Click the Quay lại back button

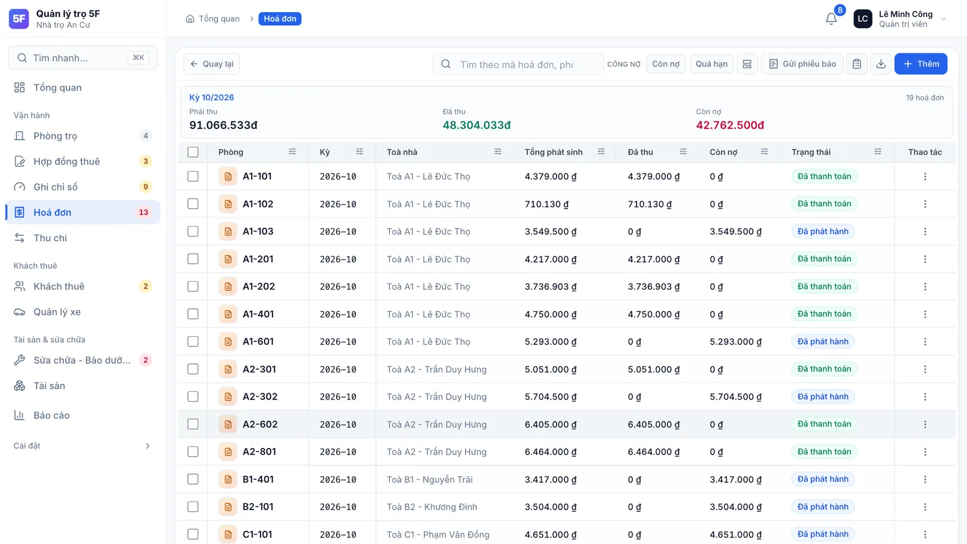(x=212, y=64)
